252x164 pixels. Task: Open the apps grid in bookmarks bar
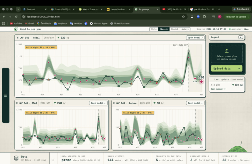point(3,23)
